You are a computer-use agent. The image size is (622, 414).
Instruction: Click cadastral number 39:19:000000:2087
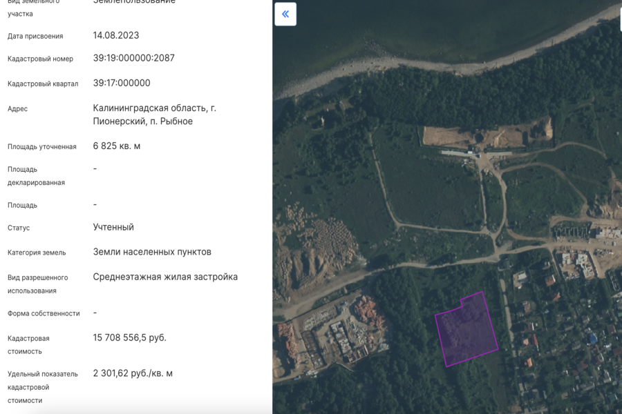(x=133, y=58)
